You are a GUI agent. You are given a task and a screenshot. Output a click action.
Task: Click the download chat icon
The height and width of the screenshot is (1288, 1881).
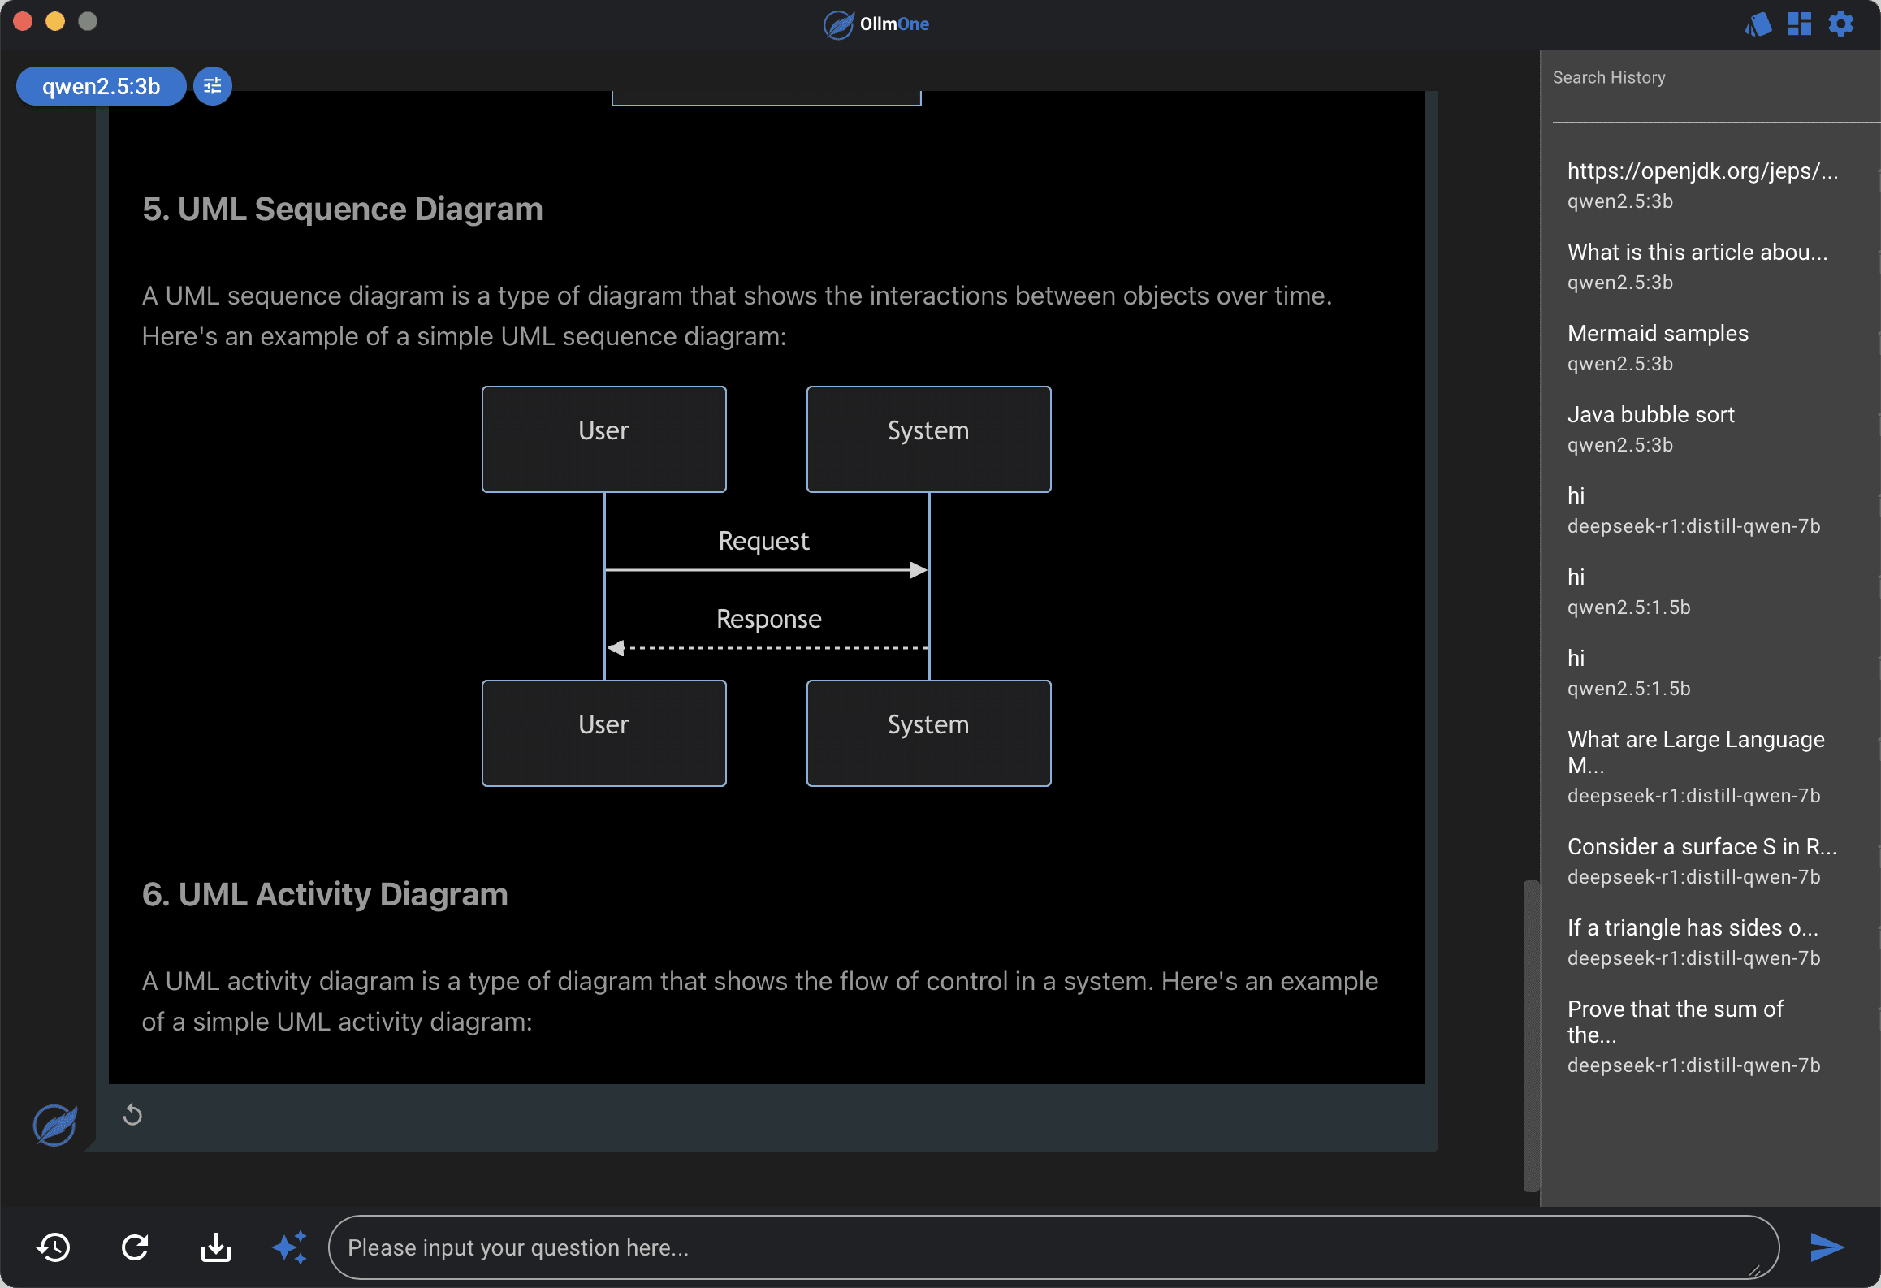point(216,1247)
